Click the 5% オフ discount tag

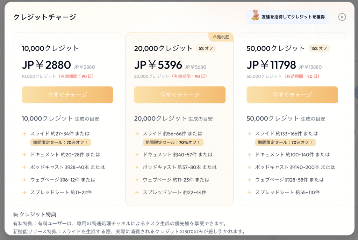(x=206, y=48)
